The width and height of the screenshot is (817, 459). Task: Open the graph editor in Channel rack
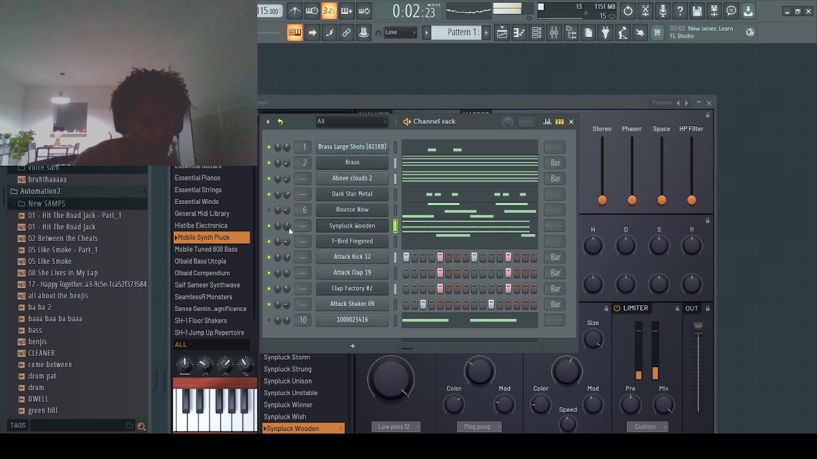[547, 122]
